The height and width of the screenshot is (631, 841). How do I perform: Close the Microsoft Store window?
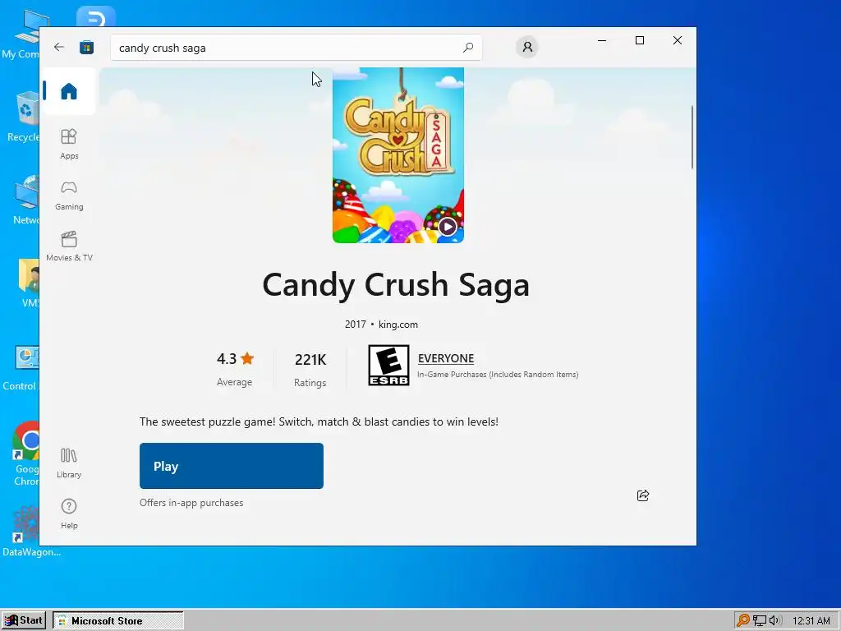click(x=678, y=40)
